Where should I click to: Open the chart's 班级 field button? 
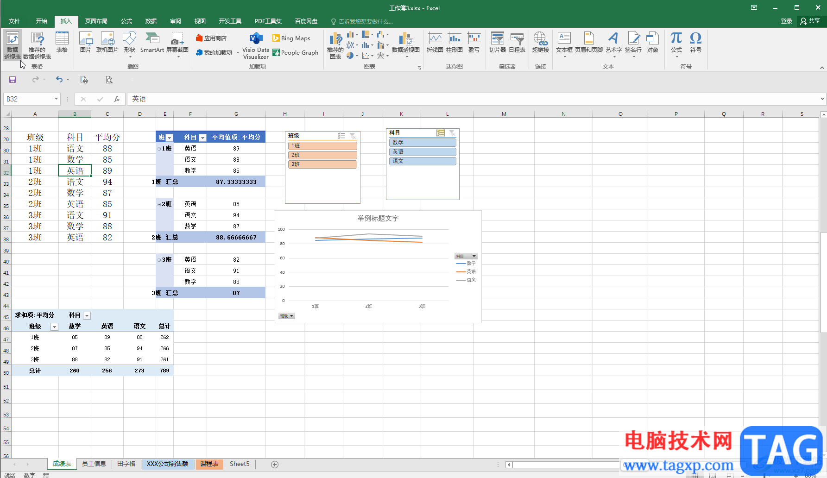[x=287, y=316]
